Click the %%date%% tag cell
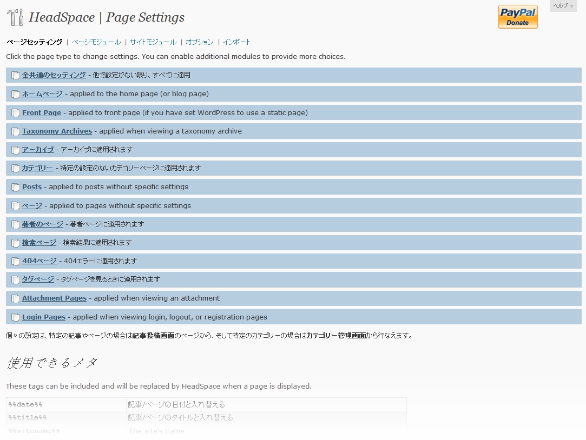586x440 pixels. click(x=66, y=404)
